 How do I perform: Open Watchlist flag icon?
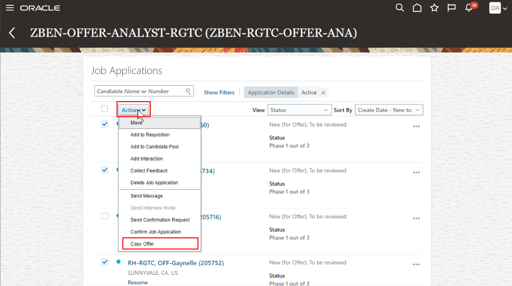pos(452,7)
